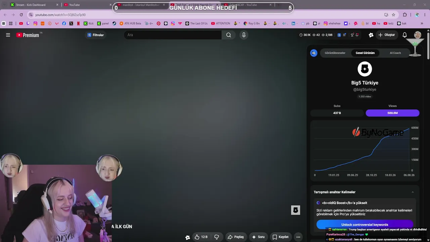The height and width of the screenshot is (242, 430).
Task: Click the vidIQ panel logo icon
Action: click(314, 53)
